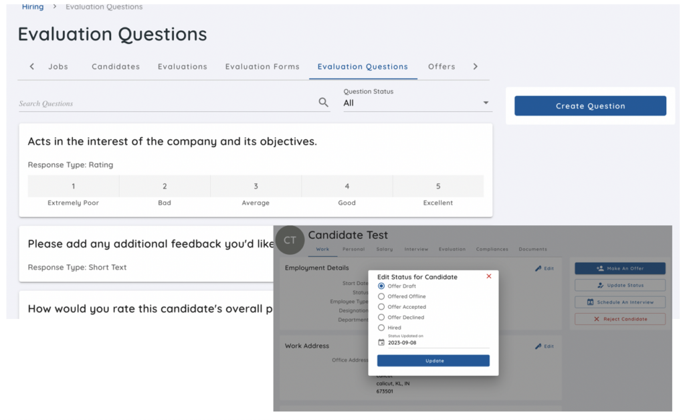
Task: Click the CT candidate avatar
Action: [x=290, y=241]
